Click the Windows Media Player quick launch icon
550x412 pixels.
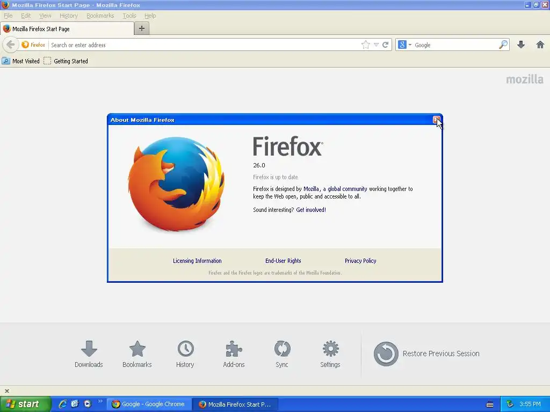click(88, 404)
